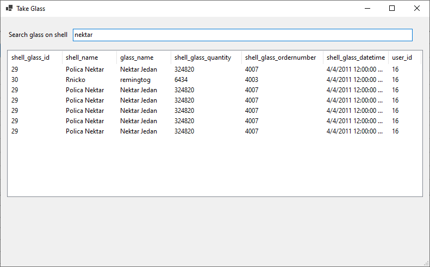Click the quantity cell showing 6434
Viewport: 430px width, 267px height.
pos(182,80)
